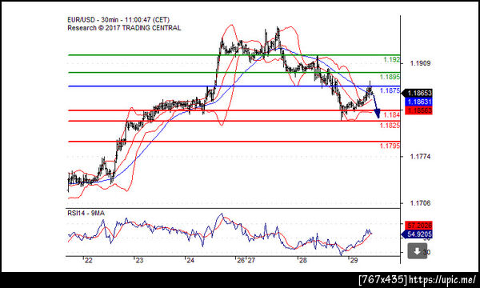The image size is (480, 288).
Task: Click date label 23 on time axis
Action: pos(139,261)
